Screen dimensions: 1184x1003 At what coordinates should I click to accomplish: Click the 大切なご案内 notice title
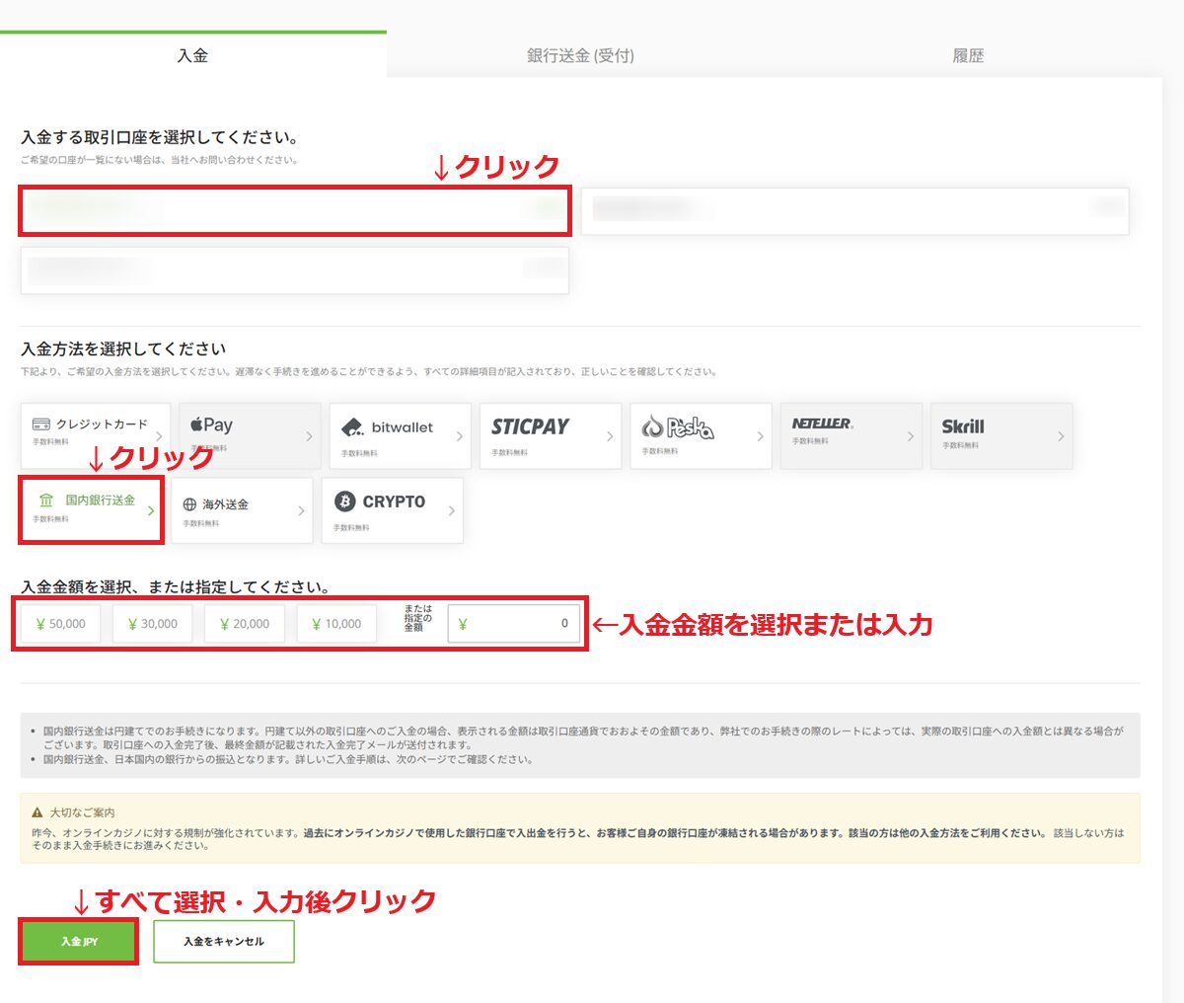(82, 812)
